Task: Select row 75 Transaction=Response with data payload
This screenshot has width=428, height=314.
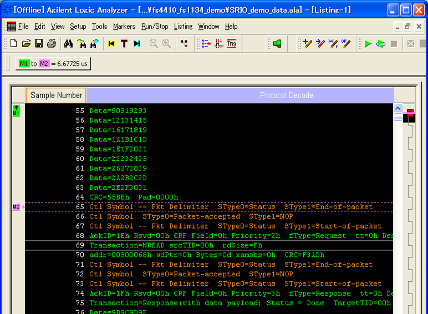Action: coord(209,303)
